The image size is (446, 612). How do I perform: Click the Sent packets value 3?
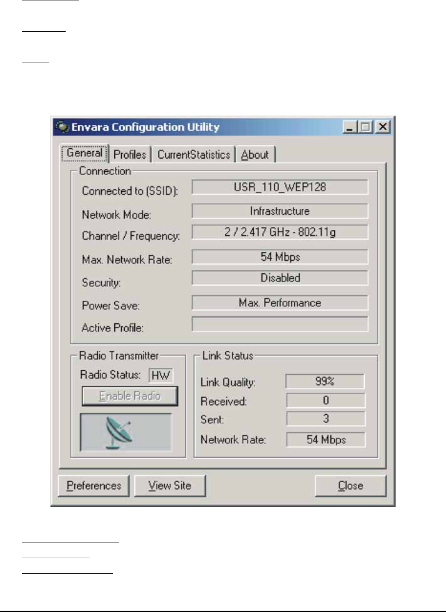326,419
